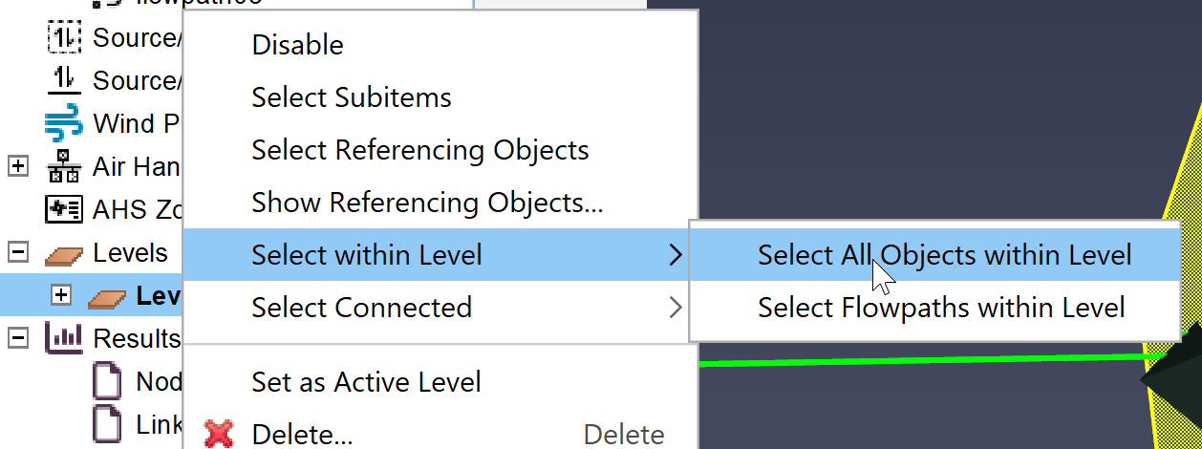Click the Node results document icon
The width and height of the screenshot is (1202, 449).
point(108,382)
